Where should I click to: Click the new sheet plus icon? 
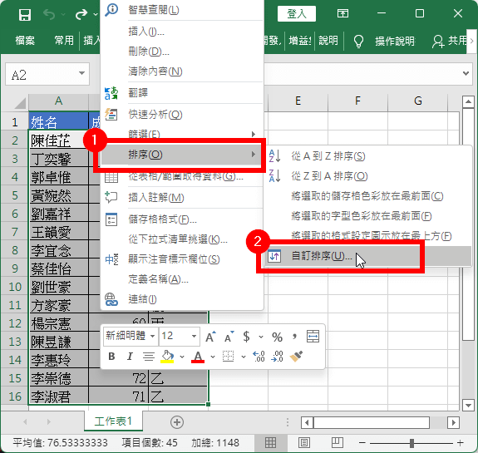(x=177, y=422)
